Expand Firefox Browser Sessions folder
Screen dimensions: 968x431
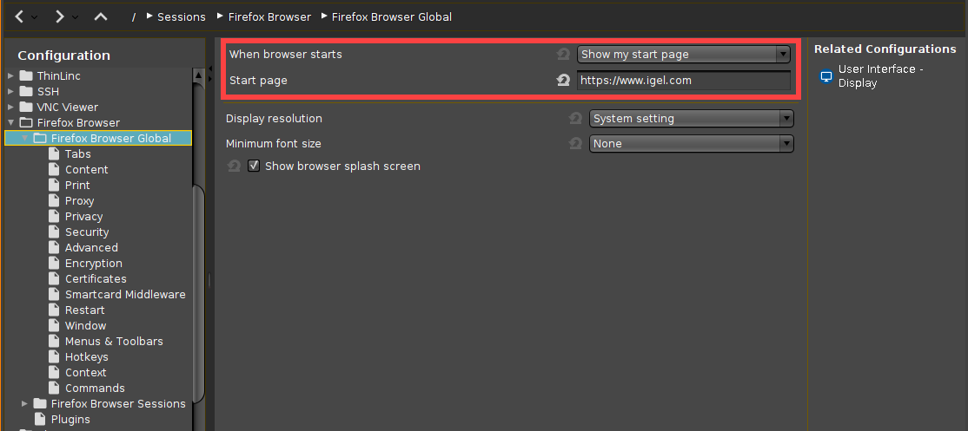[25, 404]
